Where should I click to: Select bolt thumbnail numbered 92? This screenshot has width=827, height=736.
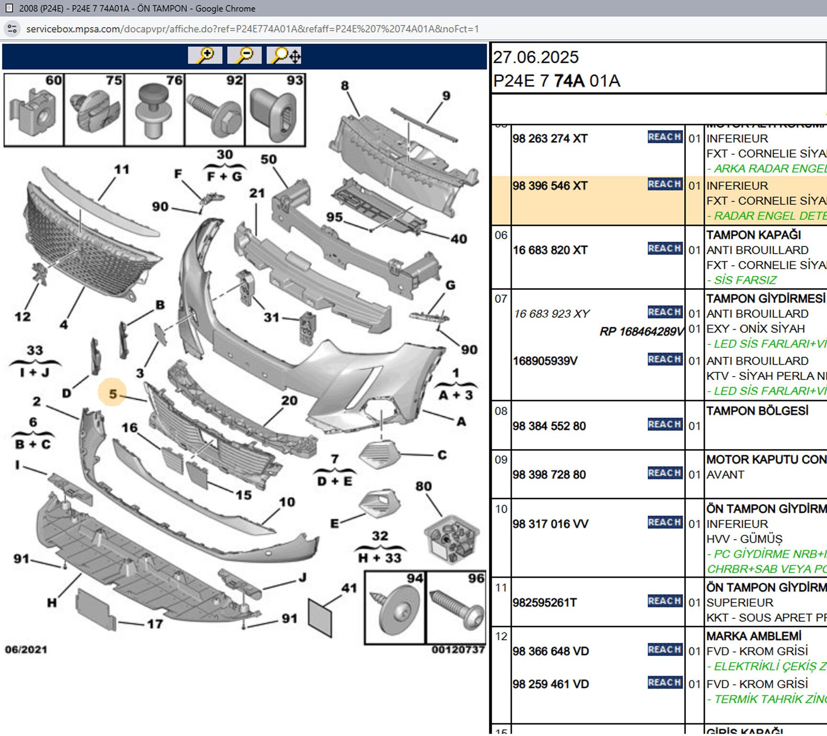tap(215, 110)
